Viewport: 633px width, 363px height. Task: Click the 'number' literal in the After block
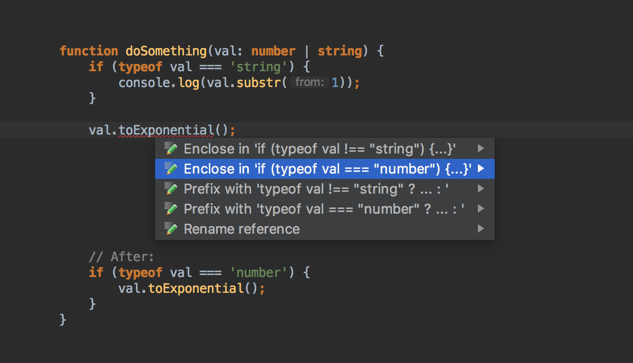pos(258,273)
